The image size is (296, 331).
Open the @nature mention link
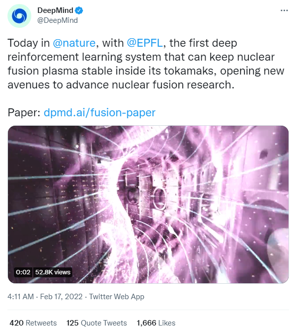click(x=74, y=43)
